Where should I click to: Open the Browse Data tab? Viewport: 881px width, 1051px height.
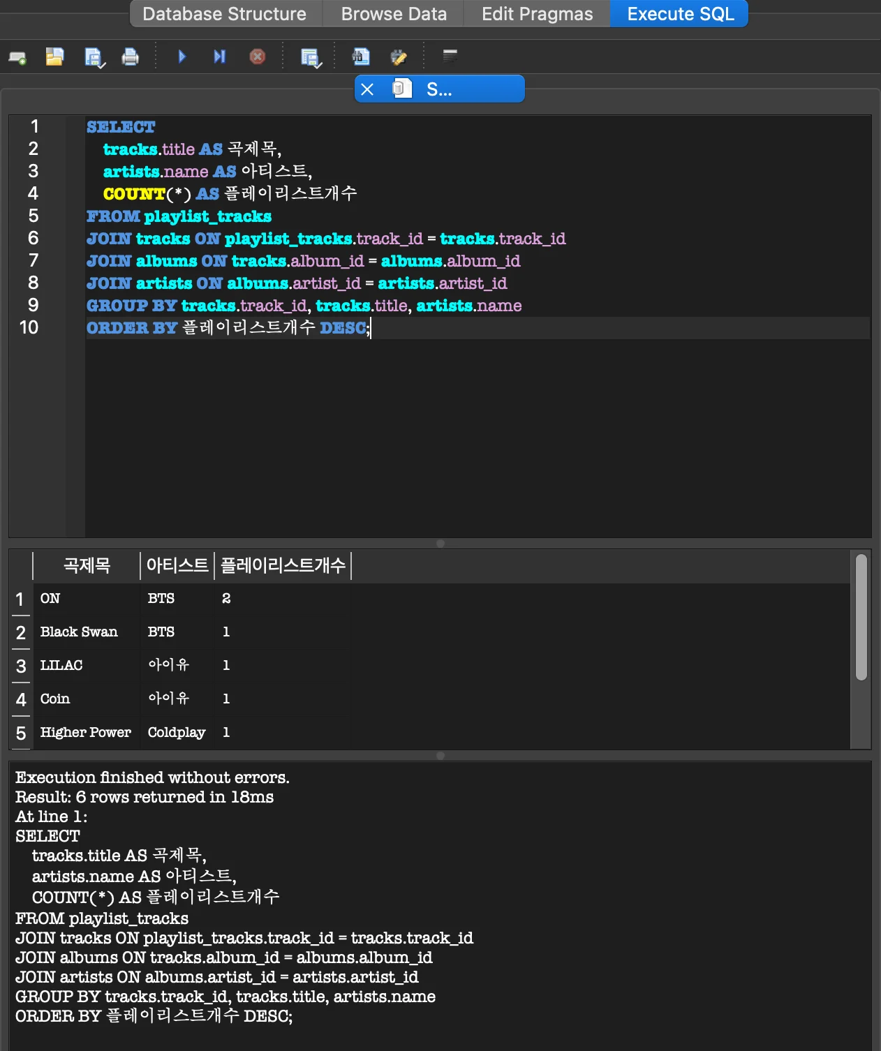[394, 14]
